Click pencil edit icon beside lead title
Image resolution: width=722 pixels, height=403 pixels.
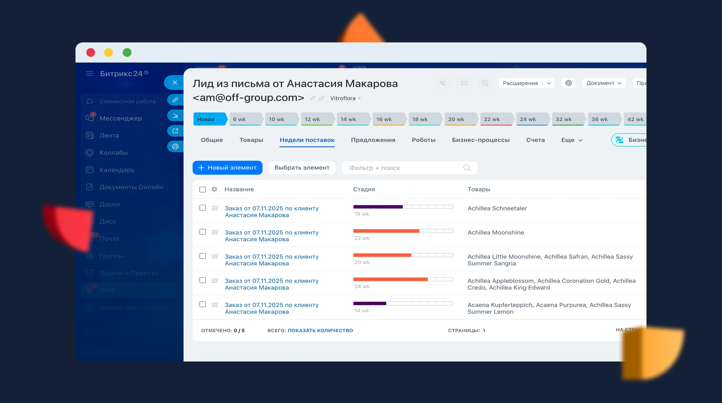tap(313, 98)
